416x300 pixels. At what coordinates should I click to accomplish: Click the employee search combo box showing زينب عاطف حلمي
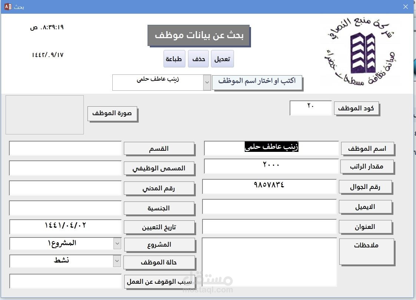point(162,83)
